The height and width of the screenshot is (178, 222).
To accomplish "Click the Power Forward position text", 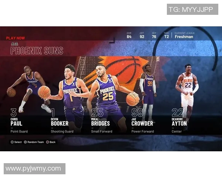I will (142, 131).
